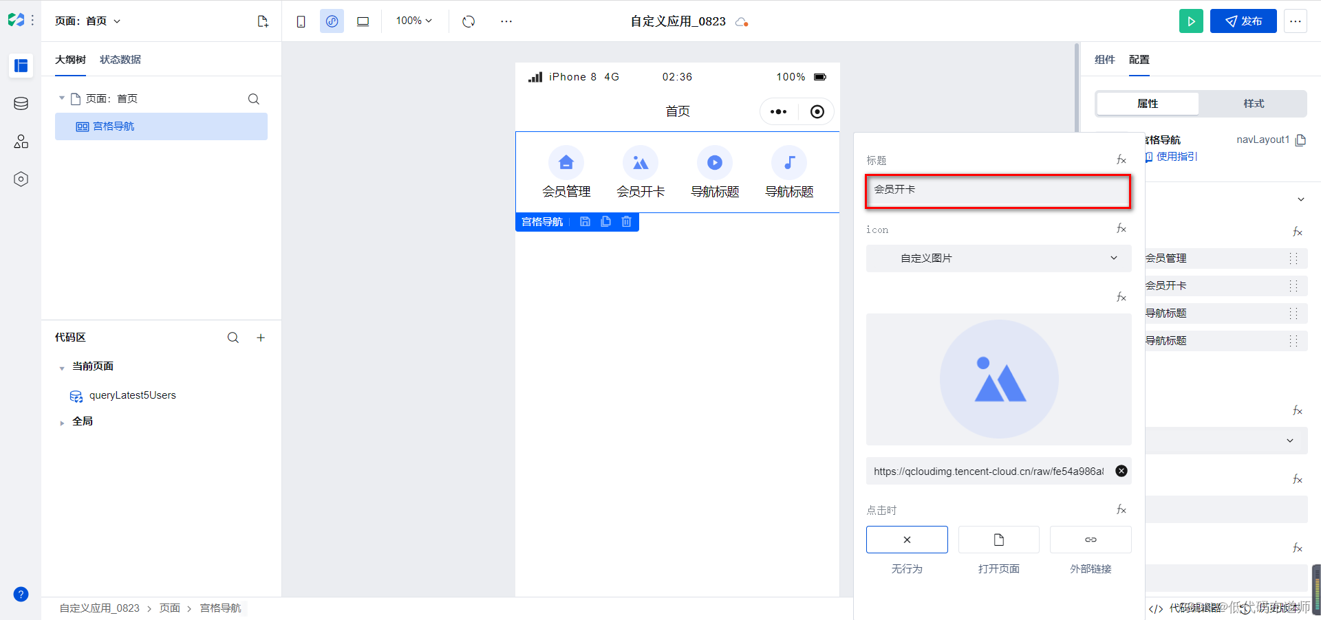The width and height of the screenshot is (1321, 620).
Task: Click the 发布 publish button
Action: click(x=1243, y=21)
